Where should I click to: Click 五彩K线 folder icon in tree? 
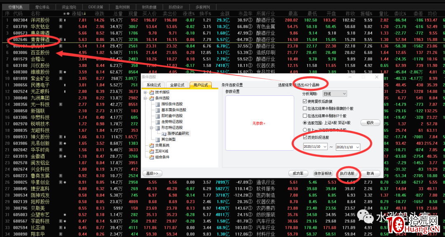pyautogui.click(x=151, y=151)
